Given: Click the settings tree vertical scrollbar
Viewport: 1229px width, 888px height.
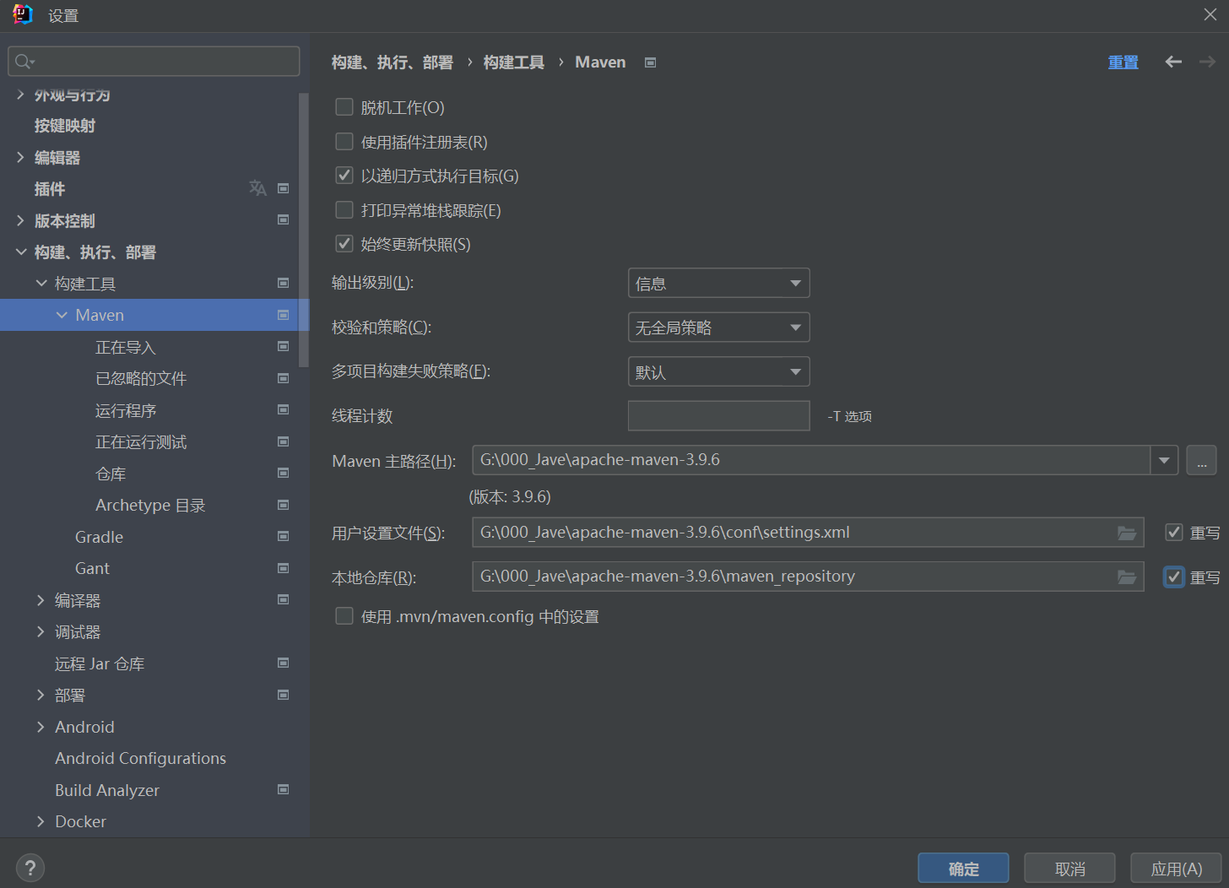Looking at the screenshot, I should [304, 230].
